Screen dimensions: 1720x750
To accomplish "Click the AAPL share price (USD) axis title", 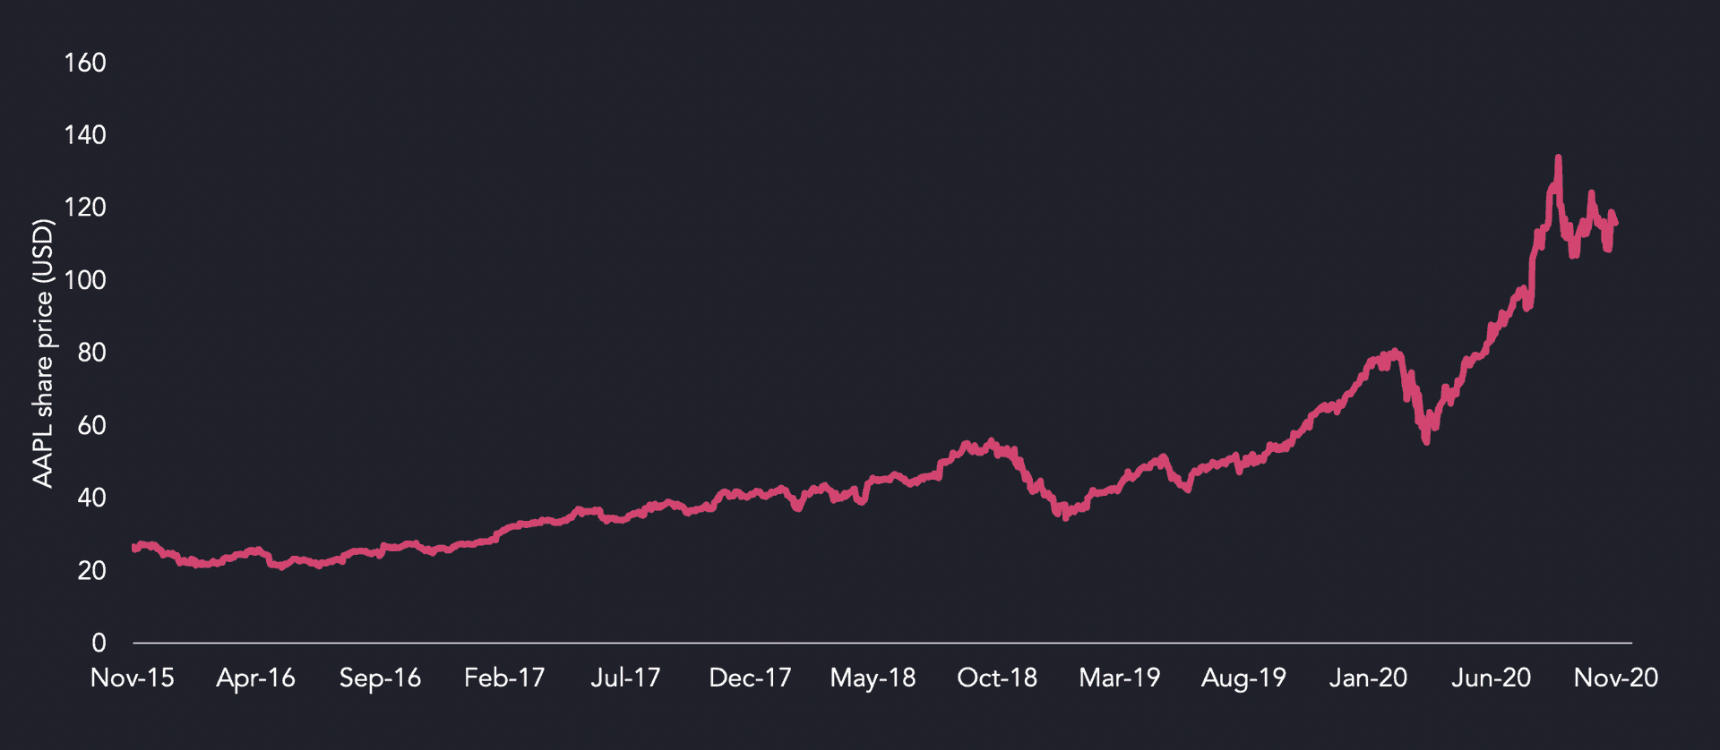I will (43, 354).
